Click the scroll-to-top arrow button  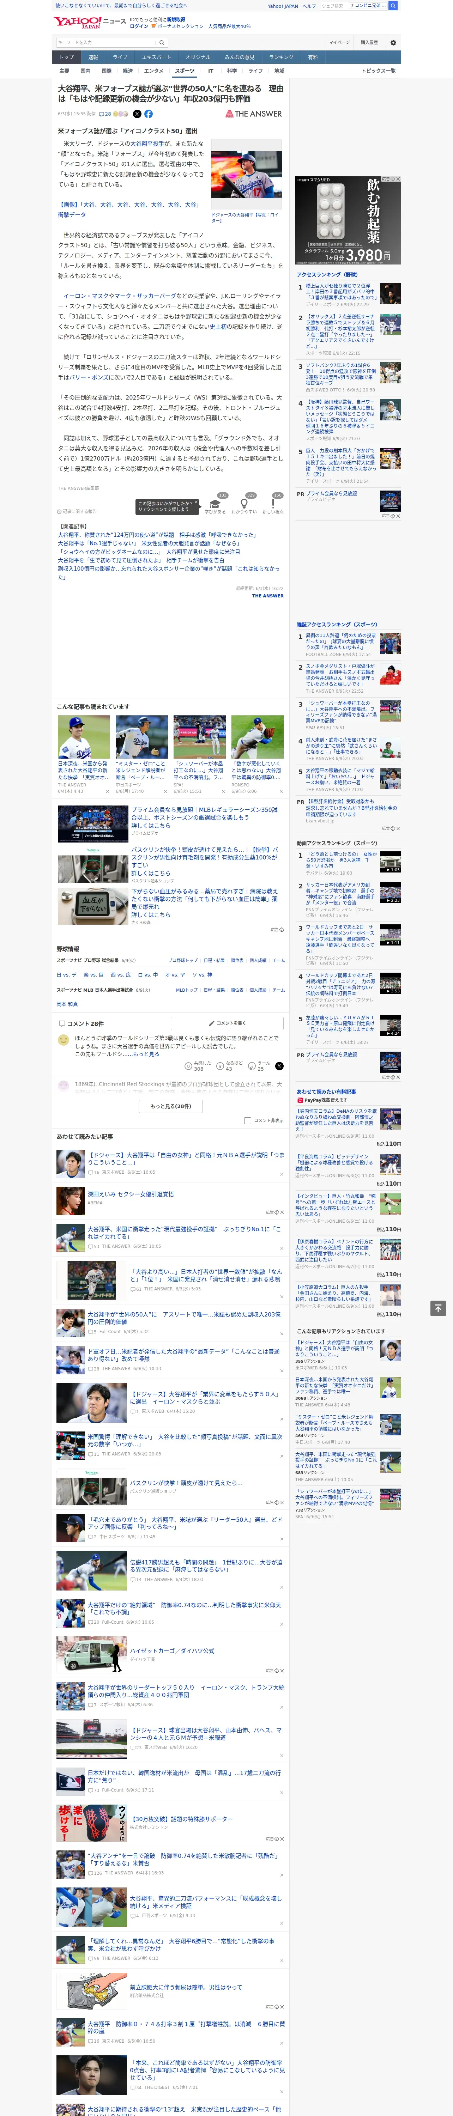[x=438, y=1308]
